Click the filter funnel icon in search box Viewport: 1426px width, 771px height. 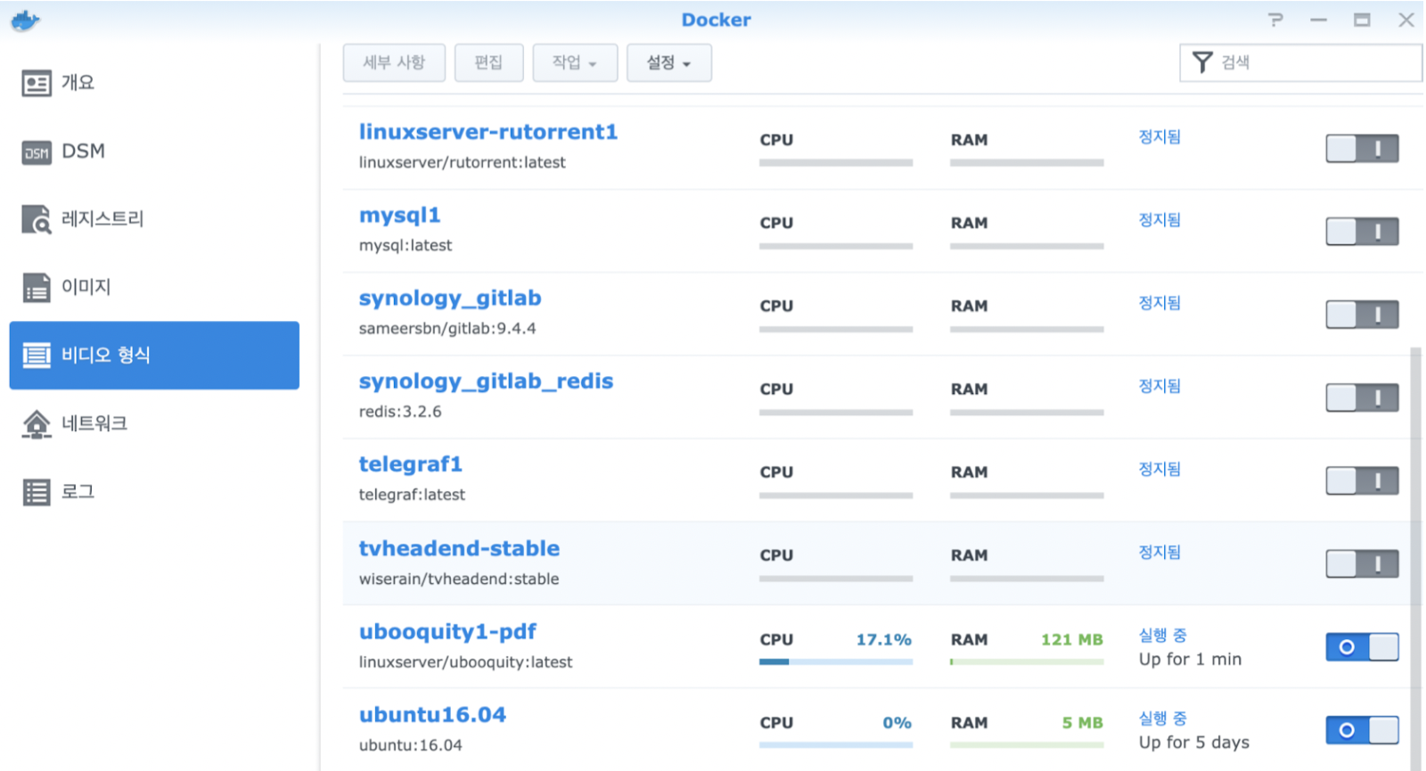tap(1202, 62)
